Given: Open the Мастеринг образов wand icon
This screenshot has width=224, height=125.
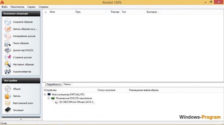Looking at the screenshot, I should click(8, 64).
